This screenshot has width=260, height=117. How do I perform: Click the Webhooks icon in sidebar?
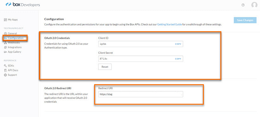(x=5, y=43)
